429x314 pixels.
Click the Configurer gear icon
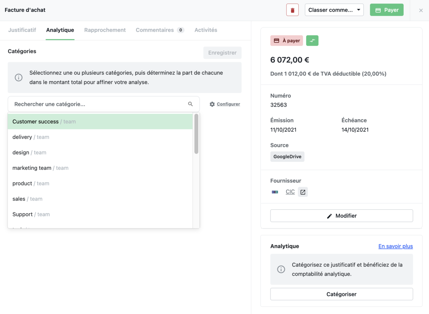point(212,104)
